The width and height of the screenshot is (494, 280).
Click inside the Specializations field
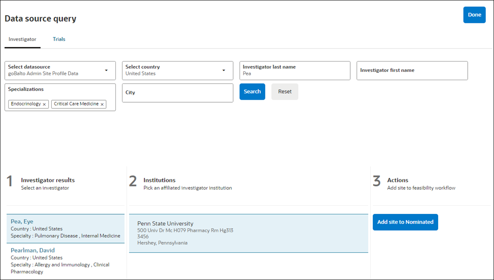point(60,97)
